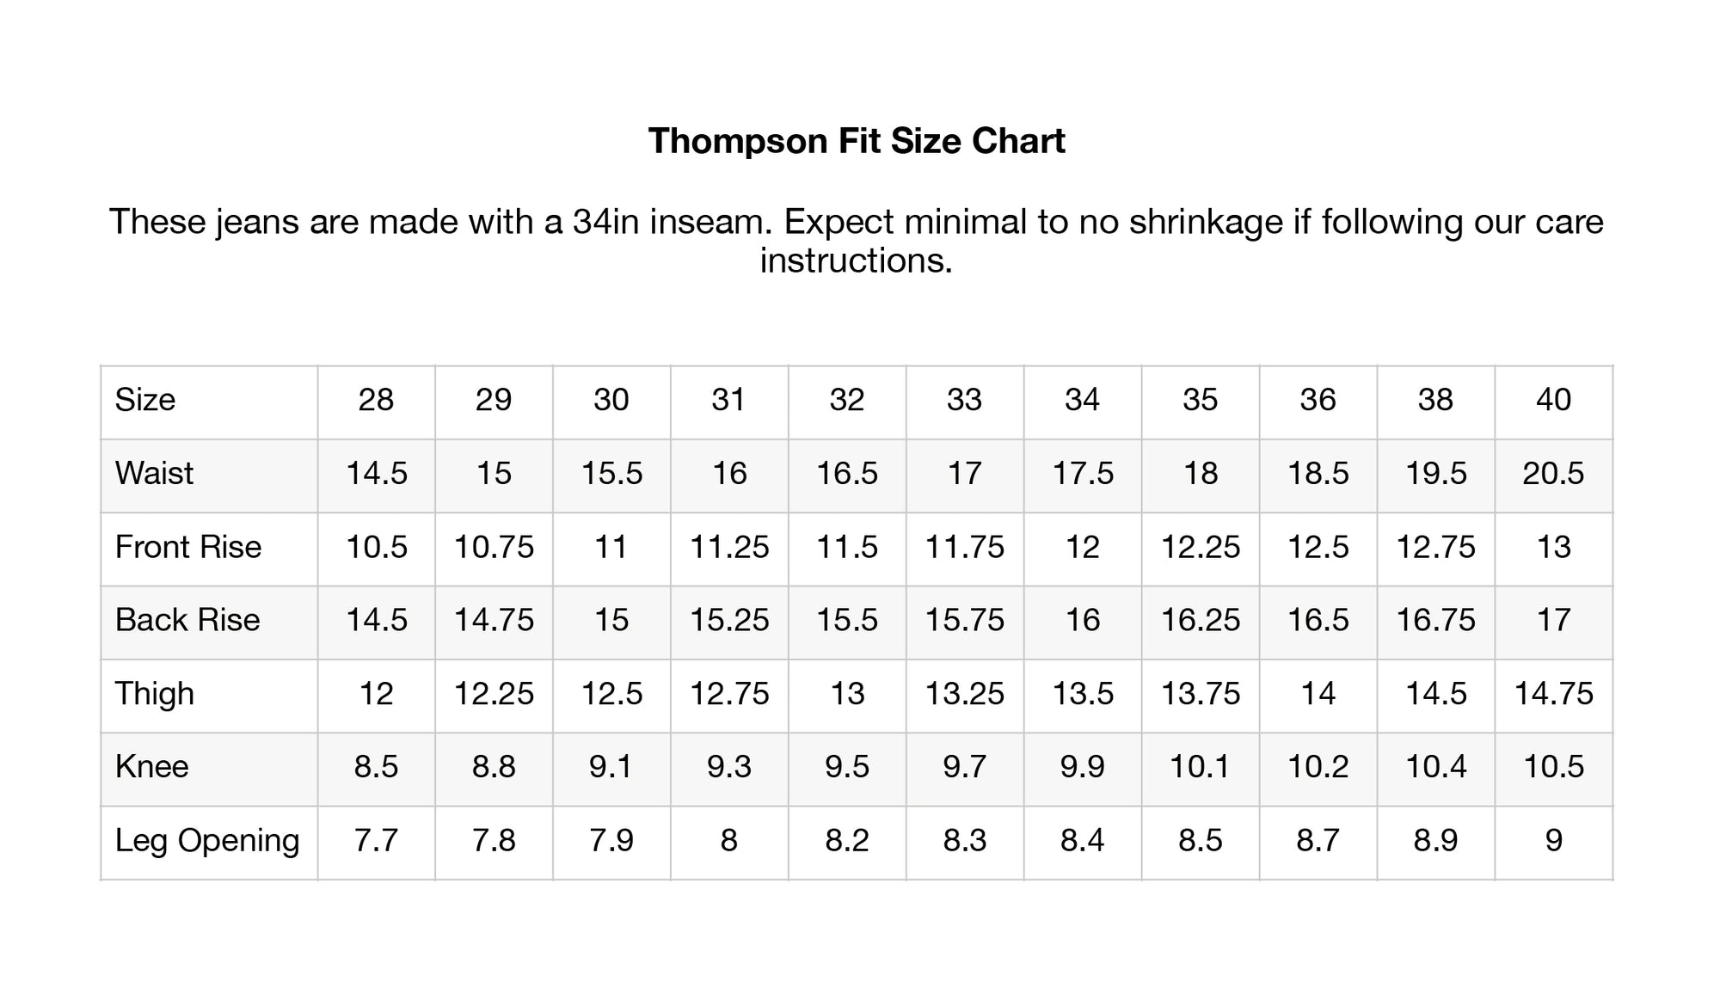
Task: Click the inseam and shrinkage description text
Action: pos(857,241)
